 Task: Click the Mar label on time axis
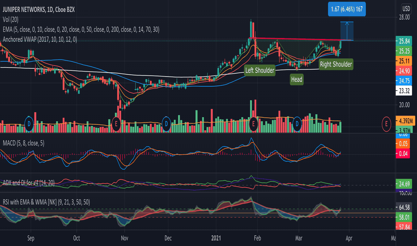(x=298, y=238)
